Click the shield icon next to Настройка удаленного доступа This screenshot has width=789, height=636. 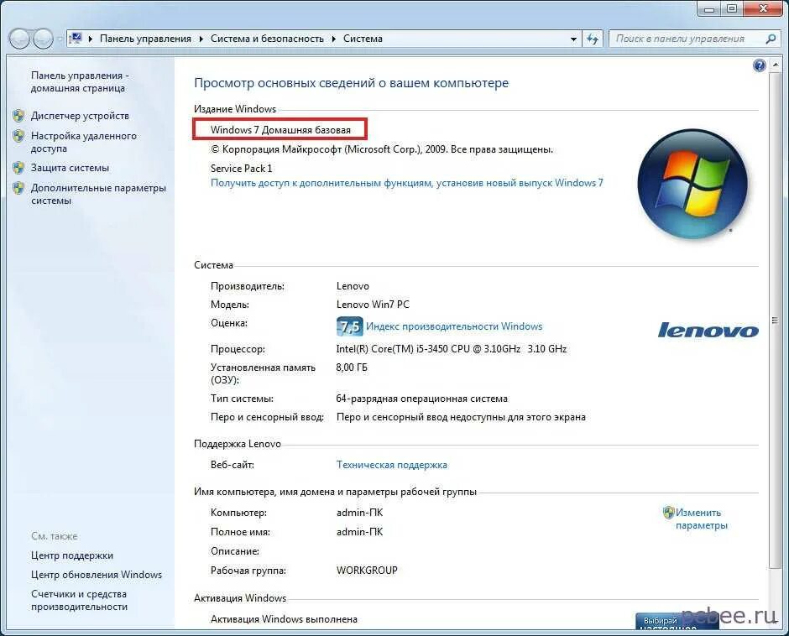point(18,136)
